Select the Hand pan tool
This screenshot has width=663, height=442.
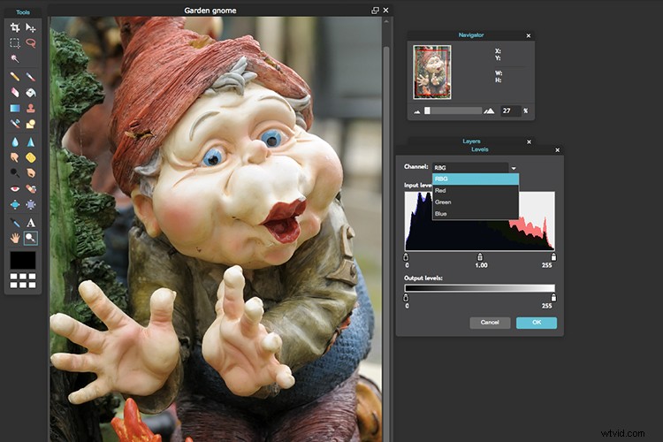tap(15, 238)
